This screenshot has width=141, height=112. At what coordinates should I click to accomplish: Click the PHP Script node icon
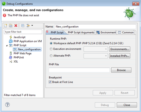click(x=11, y=45)
